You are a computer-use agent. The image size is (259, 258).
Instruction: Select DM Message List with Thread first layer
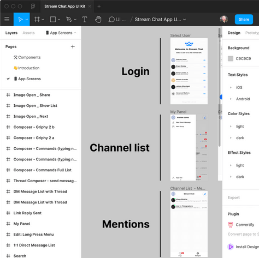(x=40, y=191)
